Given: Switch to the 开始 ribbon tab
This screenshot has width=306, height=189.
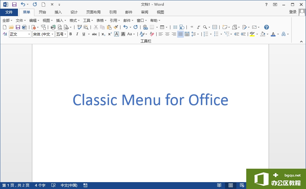Looking at the screenshot, I should (42, 12).
